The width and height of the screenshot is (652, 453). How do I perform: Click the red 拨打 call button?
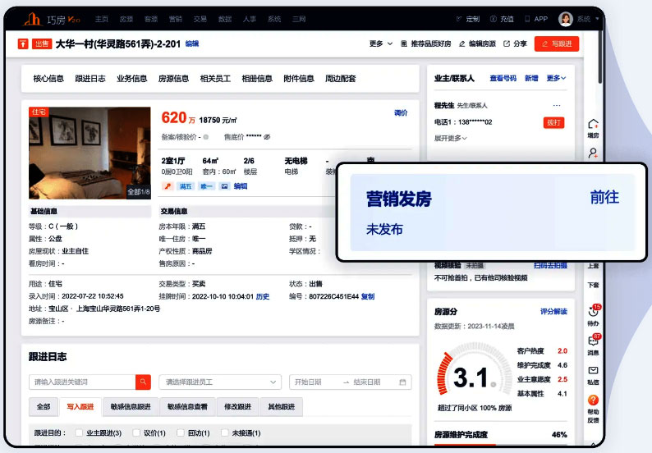pyautogui.click(x=553, y=122)
